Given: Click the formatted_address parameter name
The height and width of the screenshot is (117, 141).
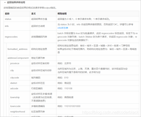Looking at the screenshot, I should click(17, 49).
